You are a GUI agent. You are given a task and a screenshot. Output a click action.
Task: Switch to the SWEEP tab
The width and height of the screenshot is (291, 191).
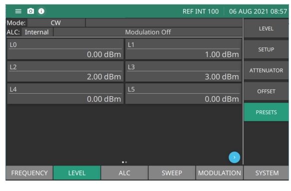point(172,173)
